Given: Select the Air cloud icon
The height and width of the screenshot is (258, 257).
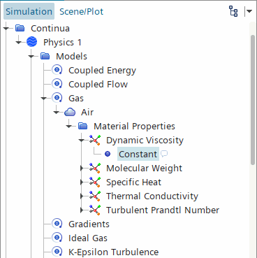Looking at the screenshot, I should (70, 112).
